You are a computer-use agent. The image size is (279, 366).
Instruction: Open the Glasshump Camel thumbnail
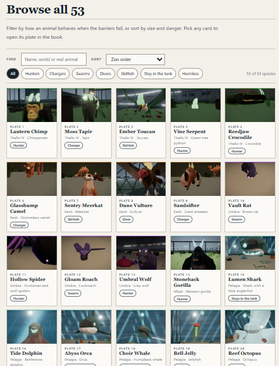32,179
